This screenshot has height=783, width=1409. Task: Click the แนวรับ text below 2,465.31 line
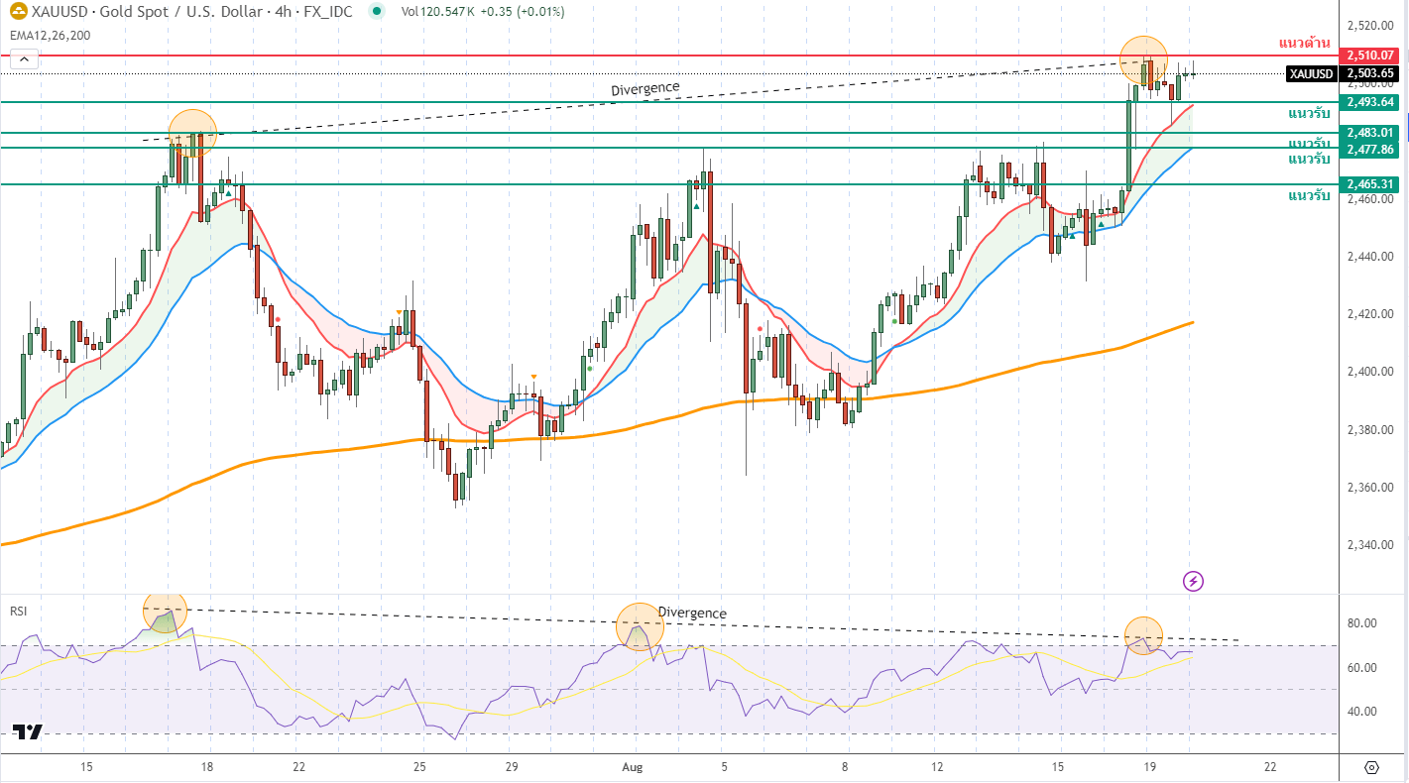[x=1309, y=196]
